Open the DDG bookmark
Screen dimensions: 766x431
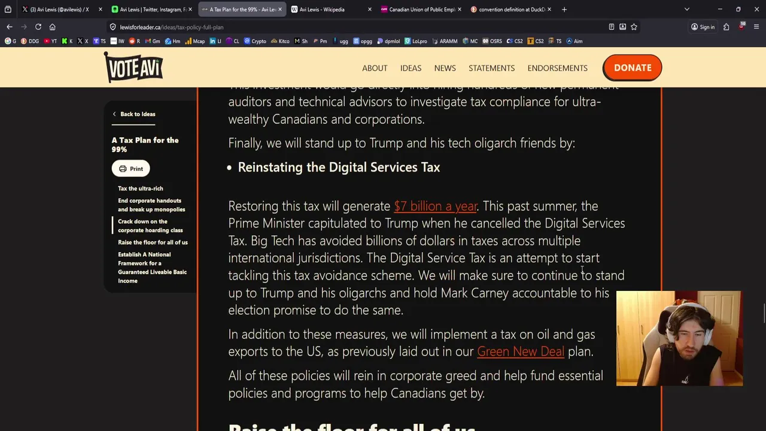30,41
